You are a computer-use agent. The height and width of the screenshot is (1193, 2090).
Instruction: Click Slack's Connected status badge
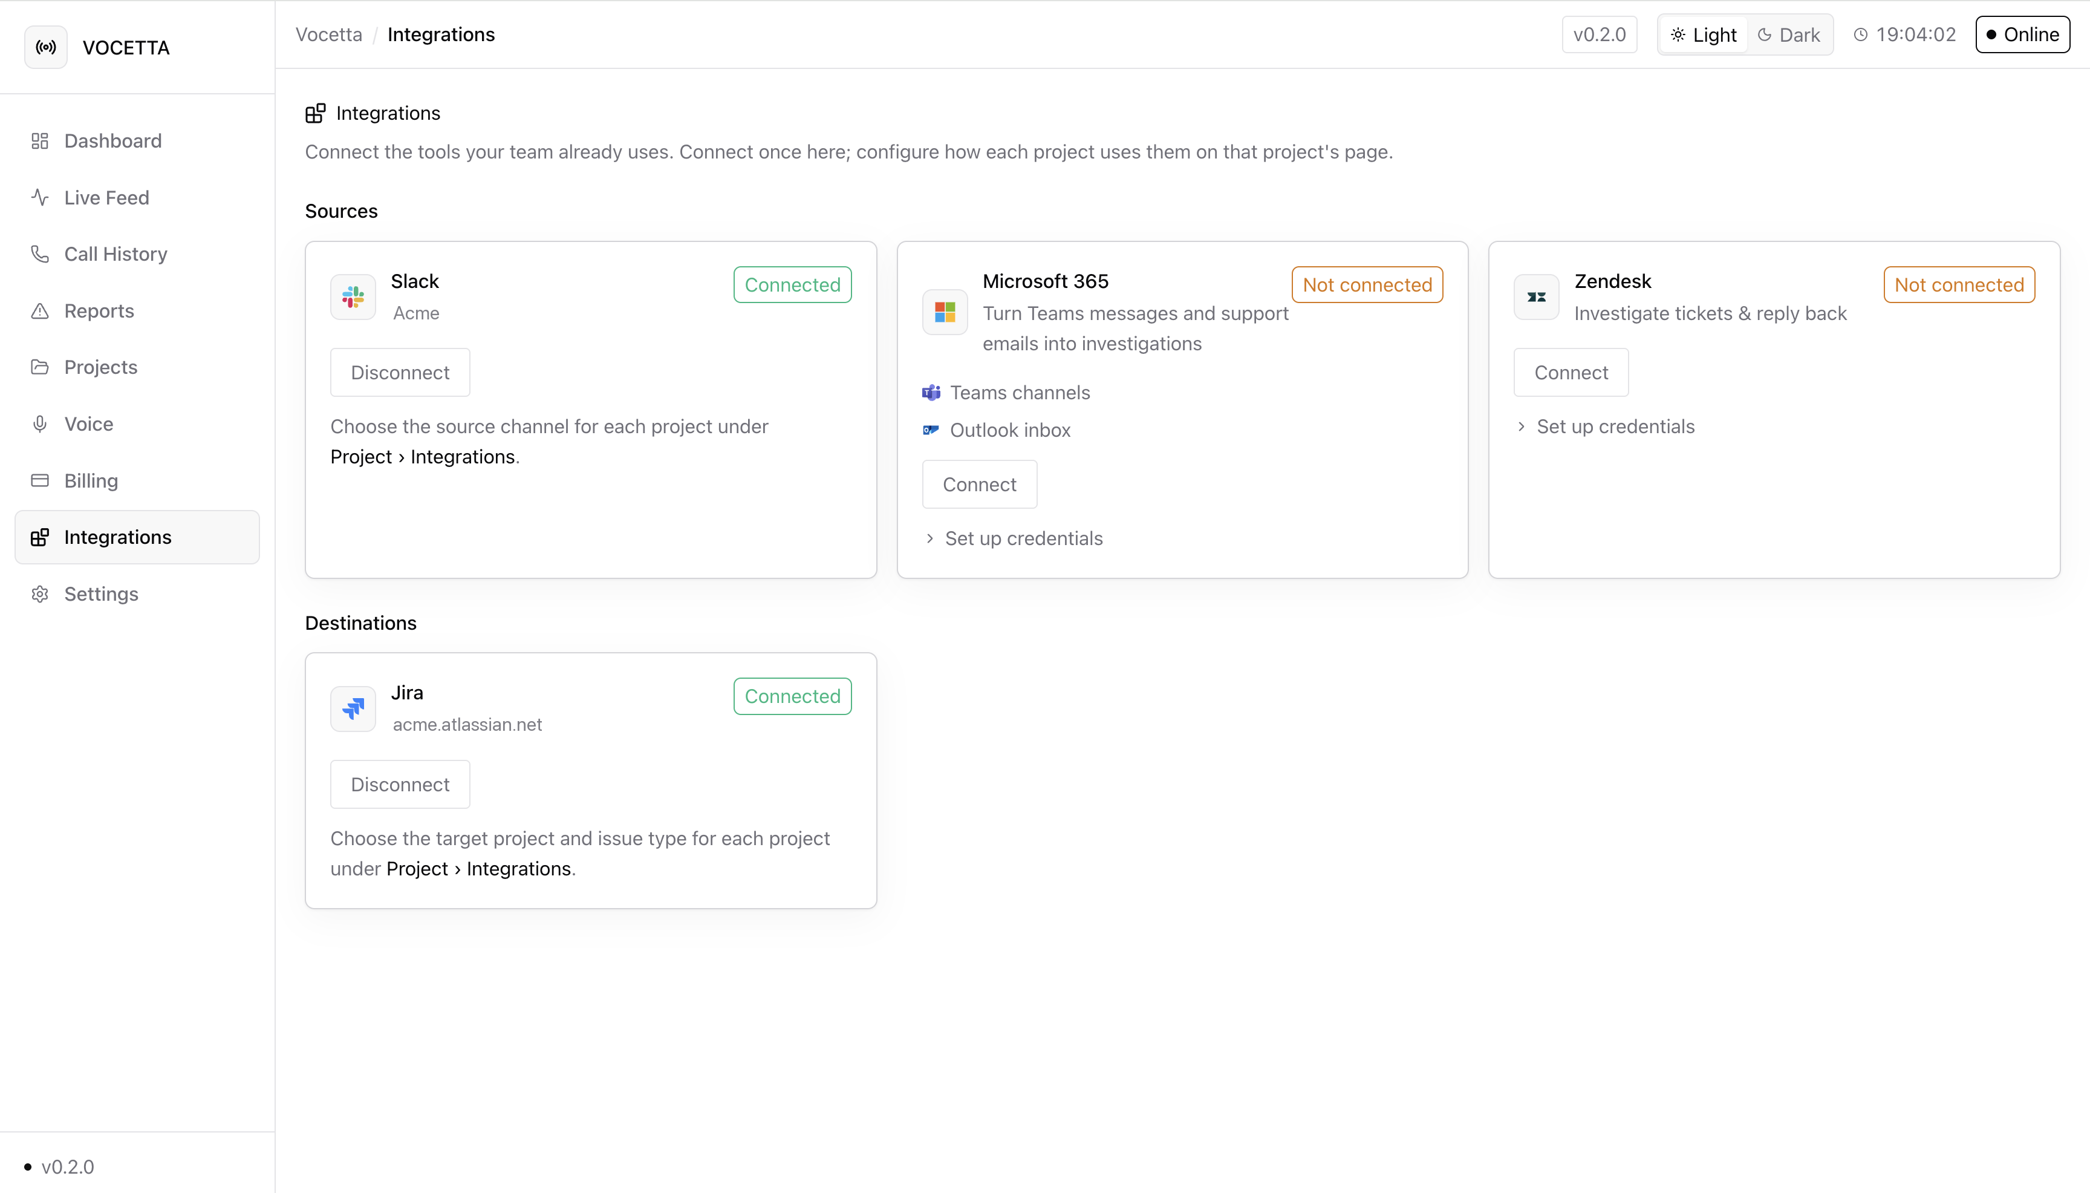[x=792, y=284]
